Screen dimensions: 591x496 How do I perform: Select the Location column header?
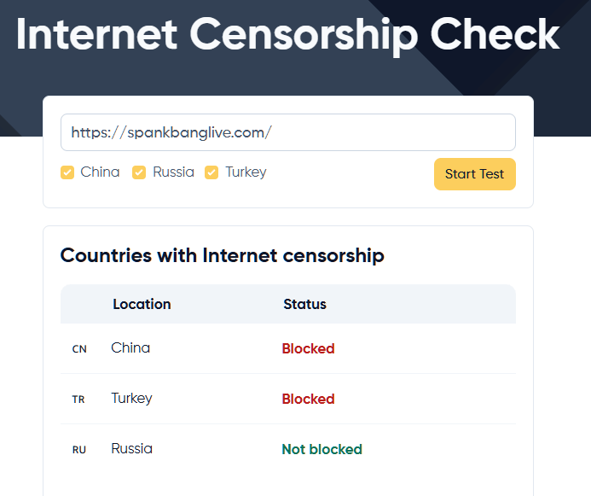(x=142, y=304)
